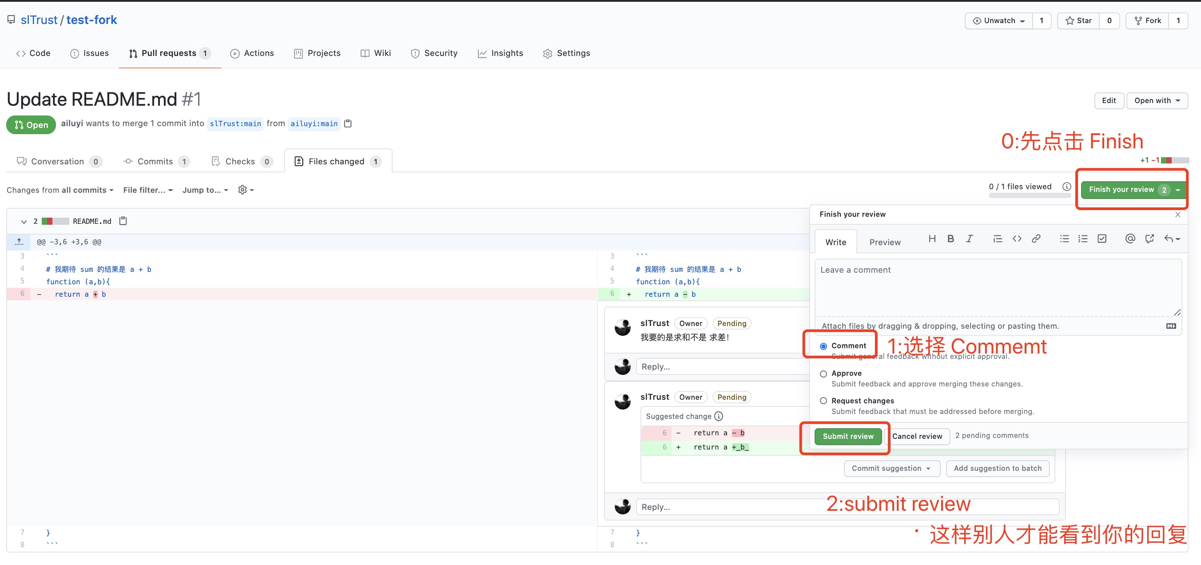Collapse the README.md file diff

point(24,222)
